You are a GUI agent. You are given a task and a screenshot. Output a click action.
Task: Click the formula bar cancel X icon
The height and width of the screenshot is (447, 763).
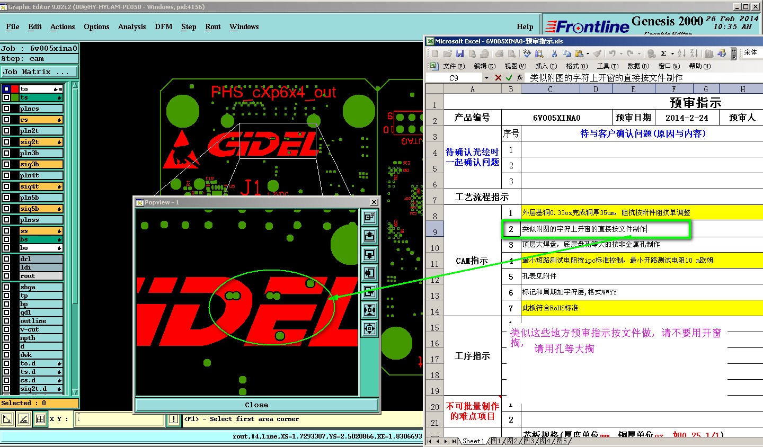coord(498,78)
